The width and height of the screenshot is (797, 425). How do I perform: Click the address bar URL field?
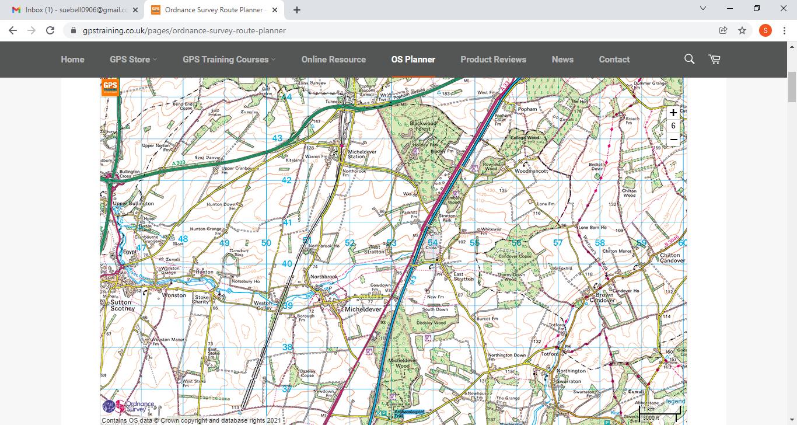click(x=391, y=30)
